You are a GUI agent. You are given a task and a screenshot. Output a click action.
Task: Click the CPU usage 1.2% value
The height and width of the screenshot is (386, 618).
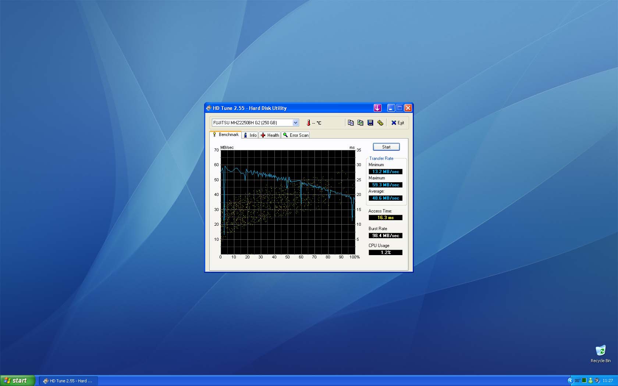(386, 253)
